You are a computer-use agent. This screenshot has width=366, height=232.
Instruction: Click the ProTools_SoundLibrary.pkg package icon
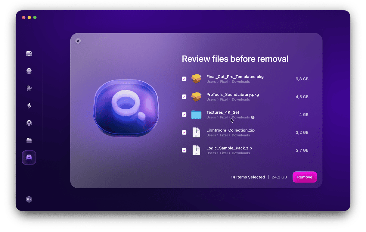click(x=196, y=97)
